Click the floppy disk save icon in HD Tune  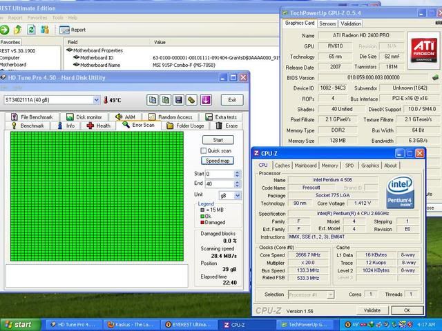(x=178, y=100)
